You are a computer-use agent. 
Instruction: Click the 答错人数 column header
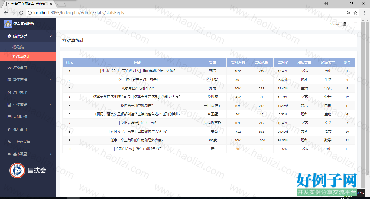point(262,62)
